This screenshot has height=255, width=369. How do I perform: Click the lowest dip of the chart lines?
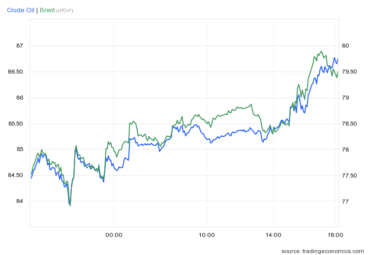point(70,205)
